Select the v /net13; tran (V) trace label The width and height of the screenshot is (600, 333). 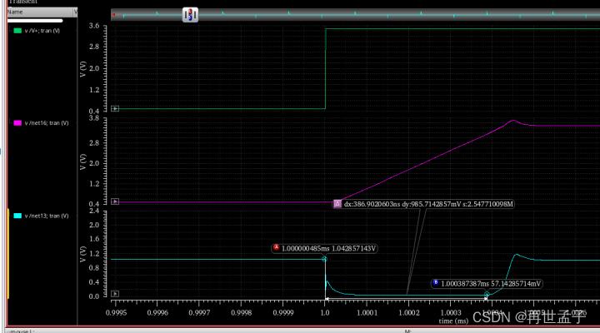(47, 216)
